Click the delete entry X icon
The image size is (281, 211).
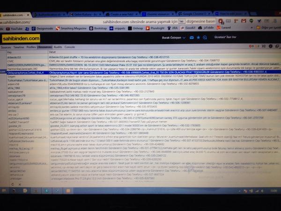20,184
